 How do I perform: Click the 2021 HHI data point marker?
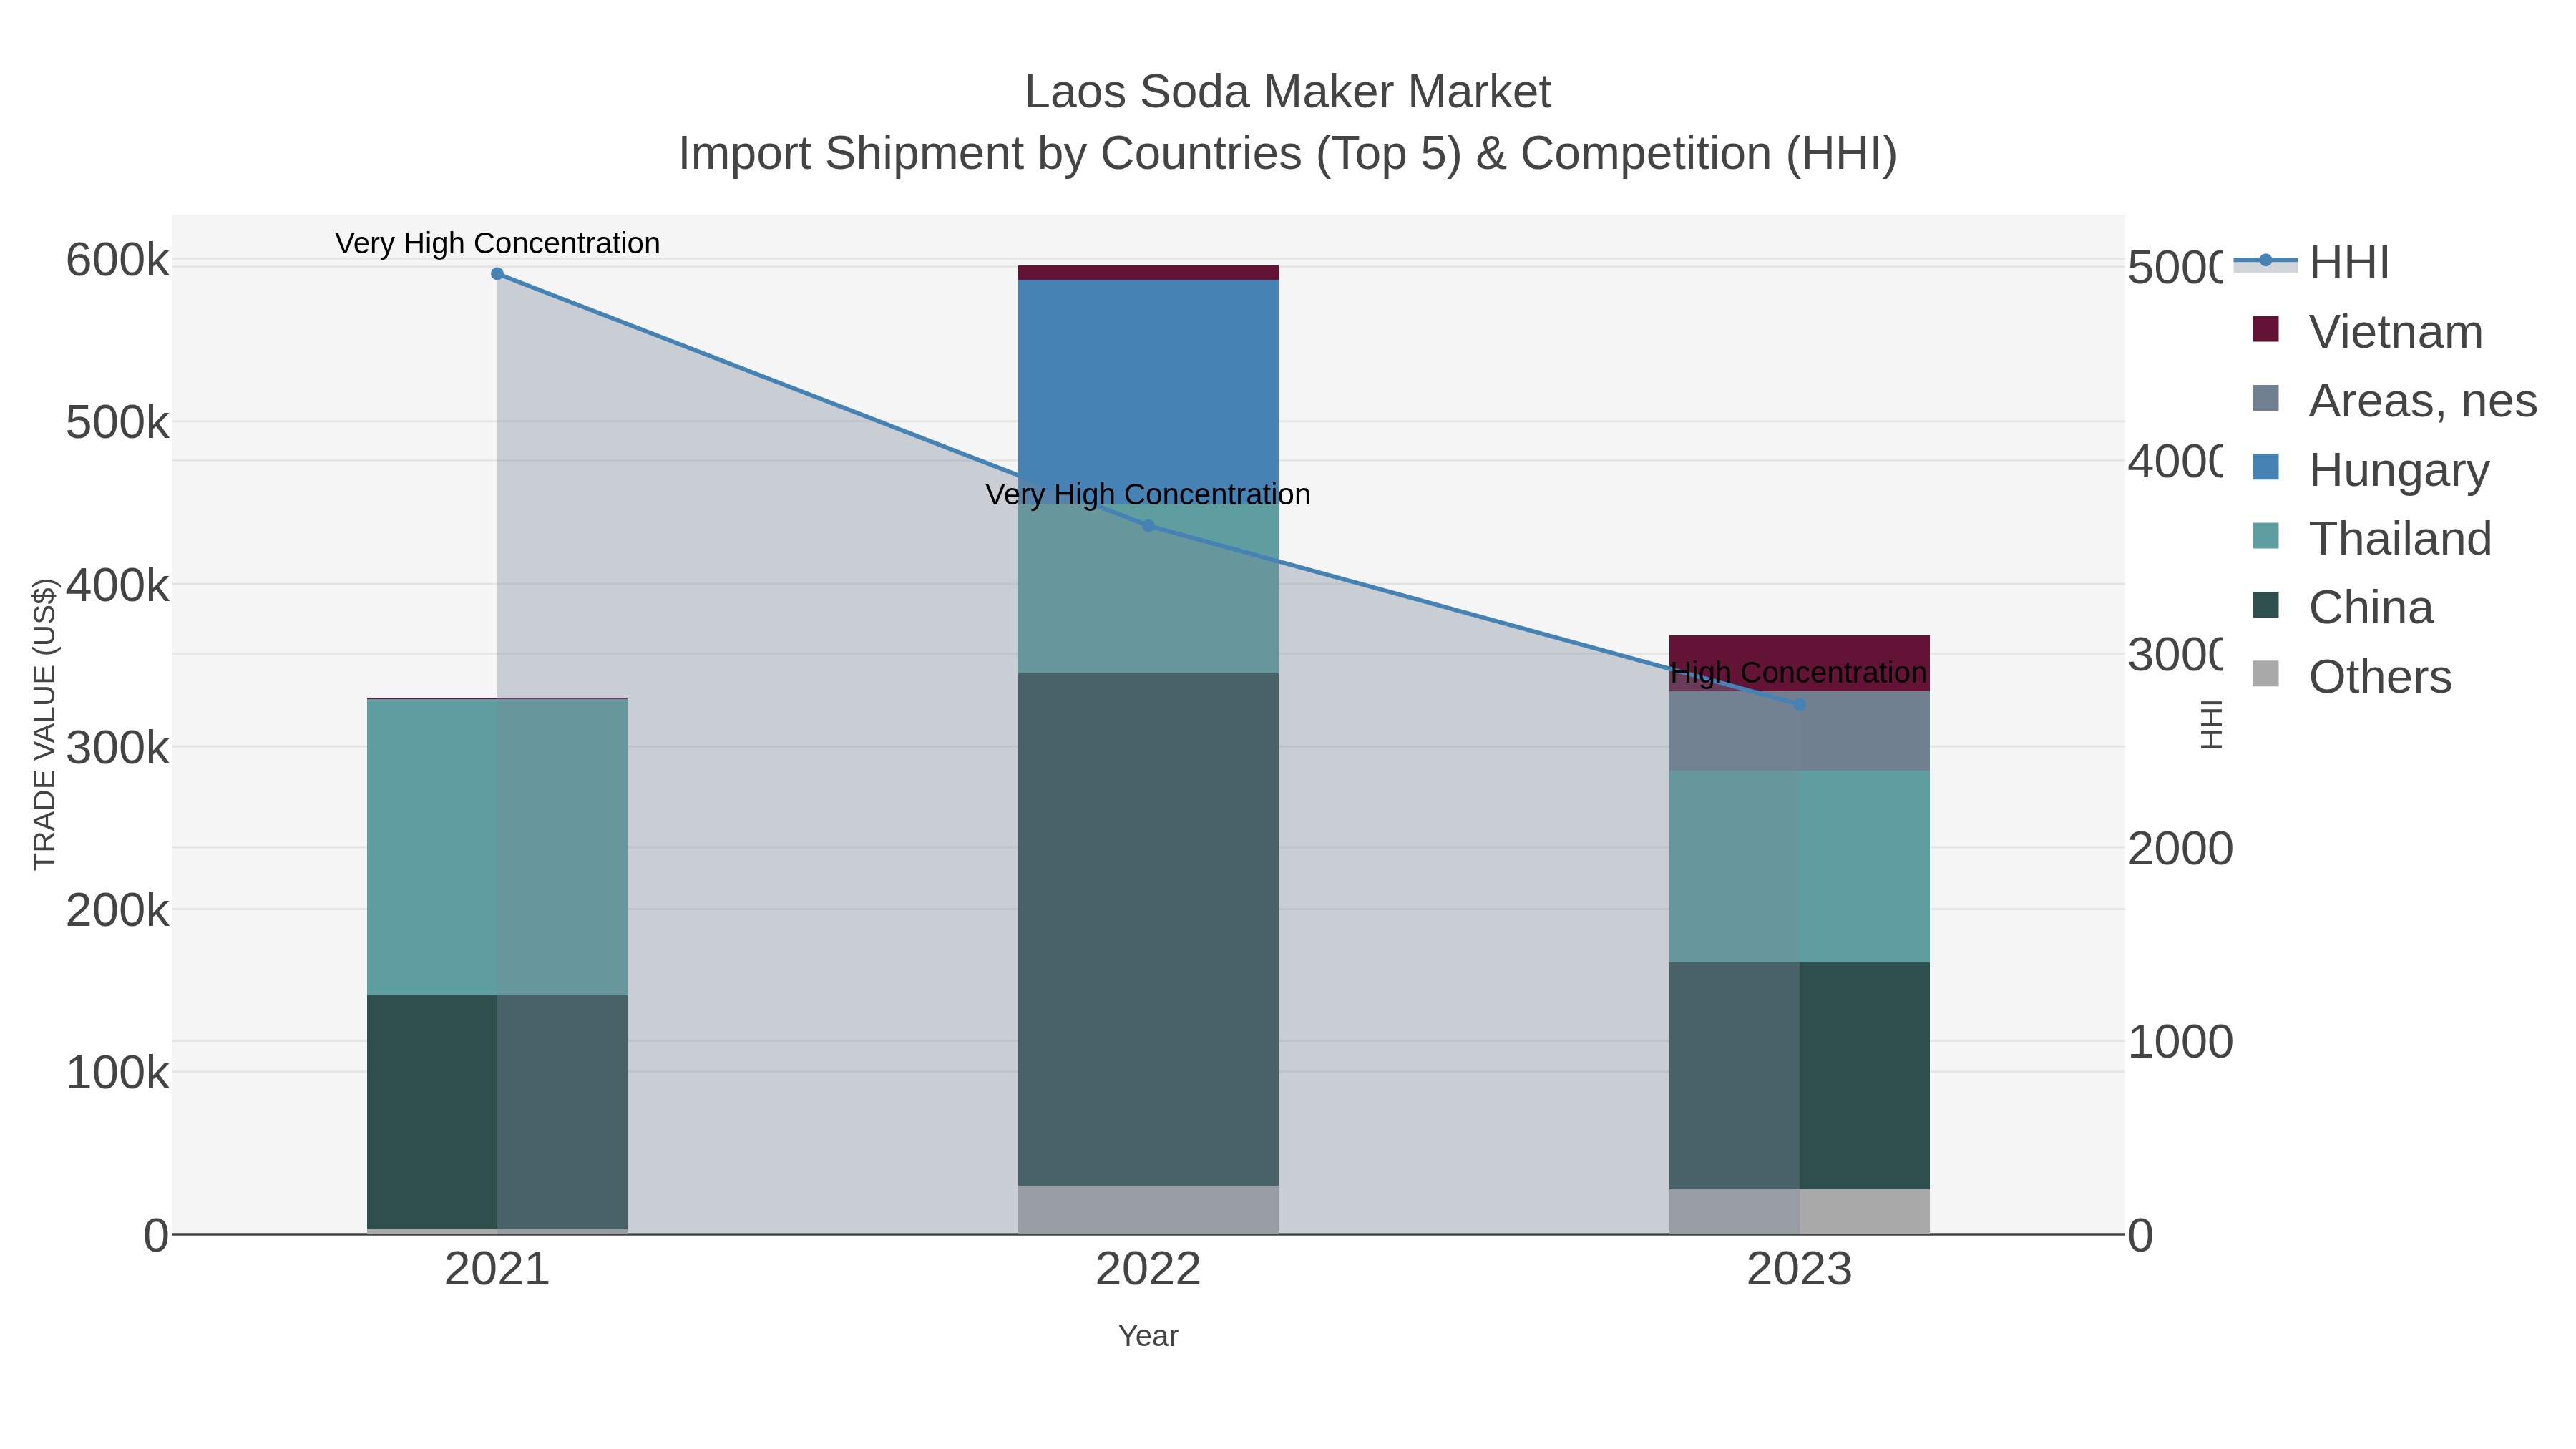497,274
